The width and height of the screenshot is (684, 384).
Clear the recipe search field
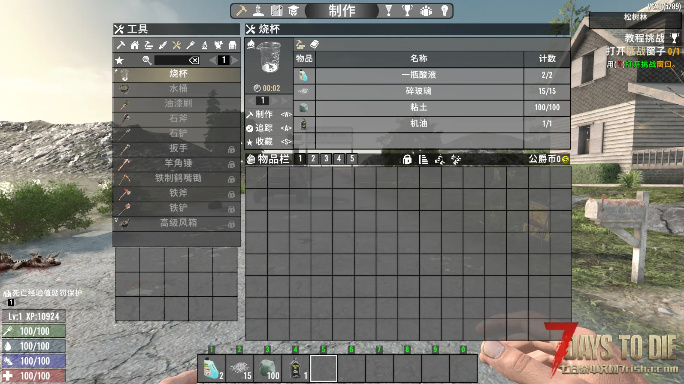(194, 60)
